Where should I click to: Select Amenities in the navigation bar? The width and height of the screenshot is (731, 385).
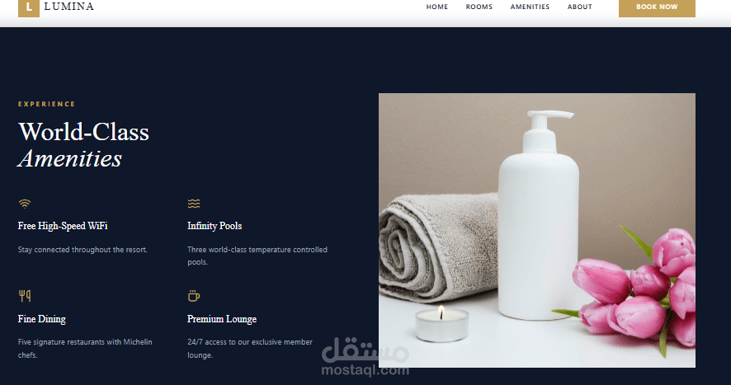[x=530, y=7]
